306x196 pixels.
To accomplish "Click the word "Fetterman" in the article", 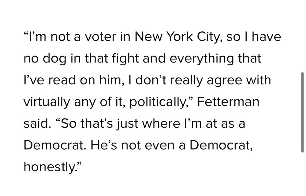I will 228,102.
